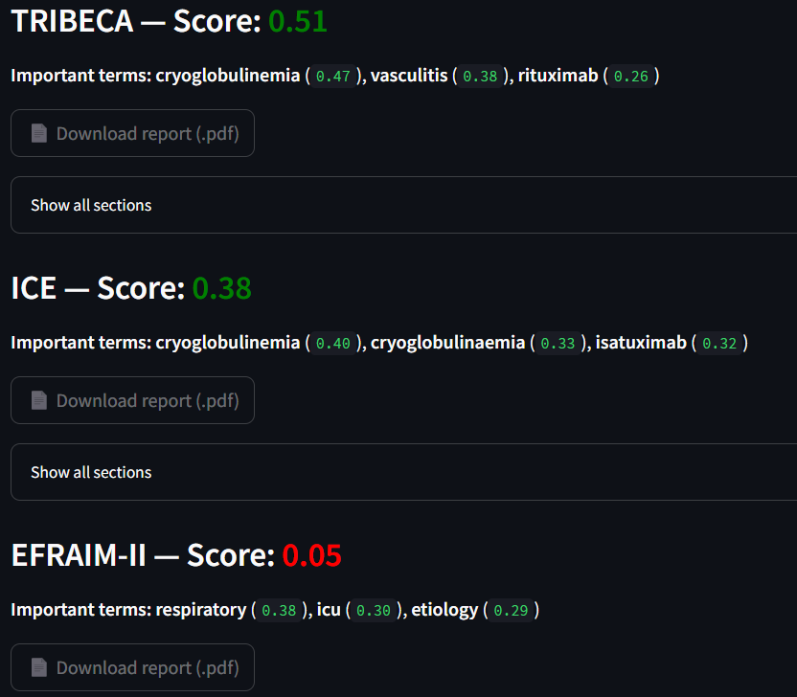This screenshot has height=697, width=797.
Task: Select the 0.30 icu weight badge
Action: 375,610
